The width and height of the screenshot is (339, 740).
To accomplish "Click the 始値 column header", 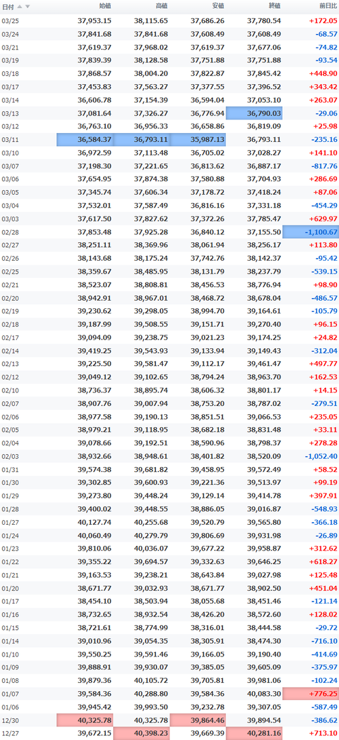I will (106, 7).
